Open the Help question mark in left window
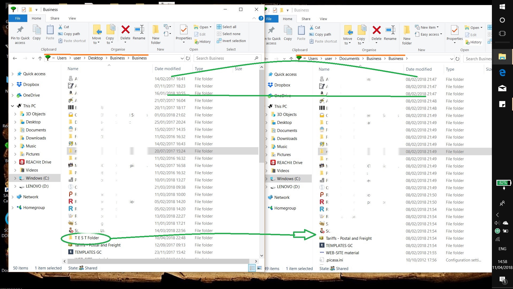Screen dimensions: 513x289 point(261,18)
